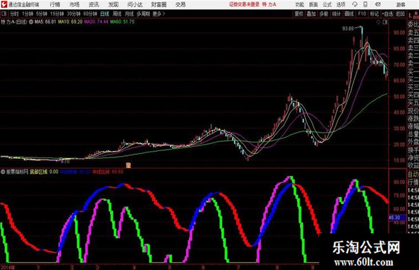Click the red L icon in side panel
Screen dimensions: 419x270
coord(410,16)
